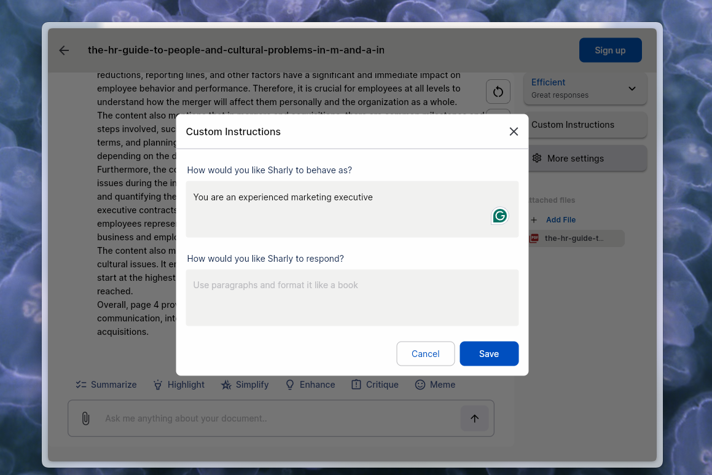Click the regenerate response icon

pyautogui.click(x=498, y=91)
